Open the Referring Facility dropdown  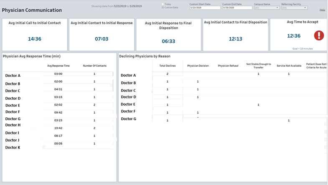[294, 8]
